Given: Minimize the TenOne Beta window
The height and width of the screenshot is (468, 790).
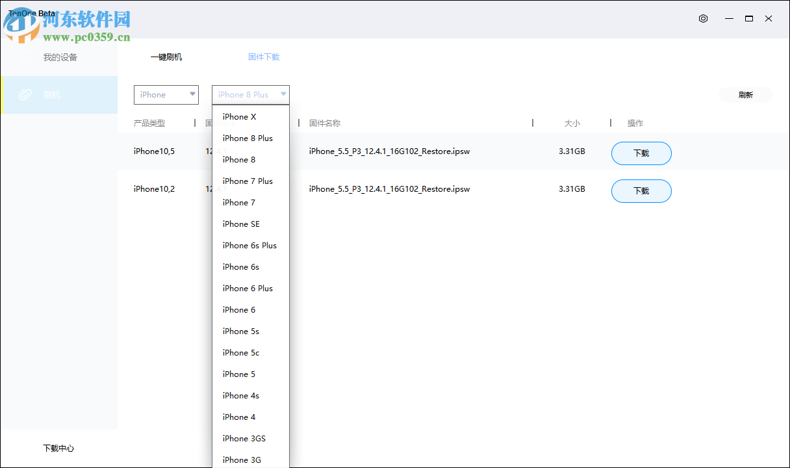Looking at the screenshot, I should [729, 19].
